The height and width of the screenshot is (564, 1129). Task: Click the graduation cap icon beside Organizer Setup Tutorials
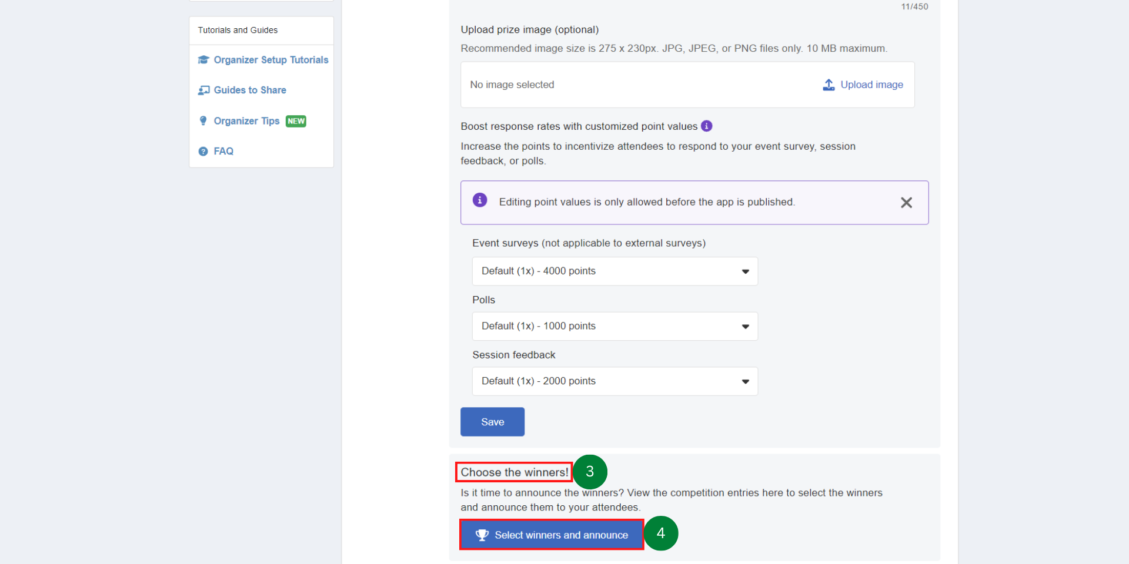[x=203, y=60]
